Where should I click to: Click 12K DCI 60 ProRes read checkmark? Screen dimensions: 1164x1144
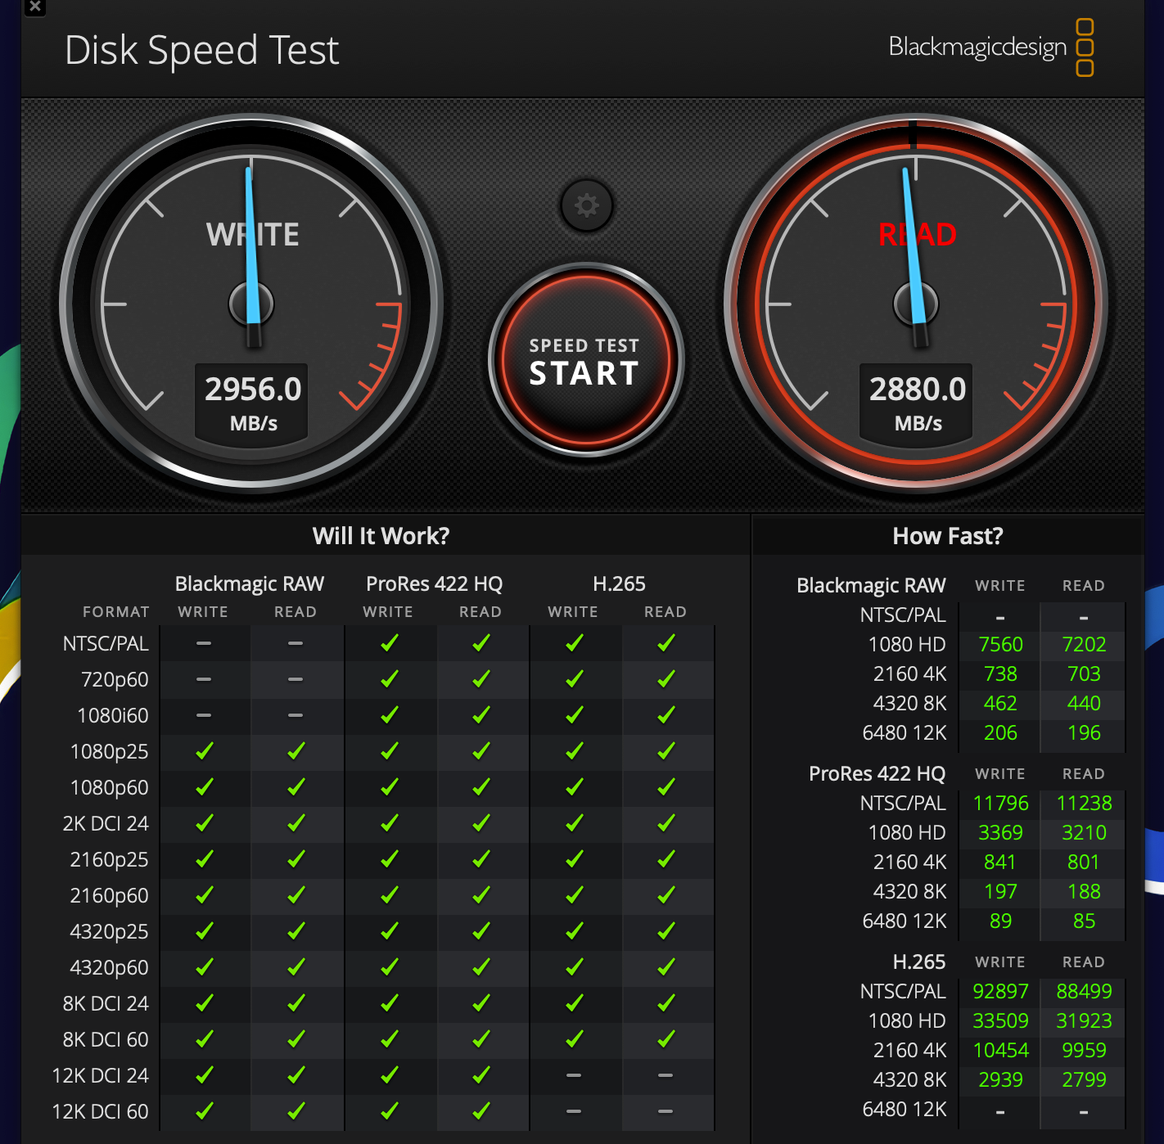[480, 1110]
